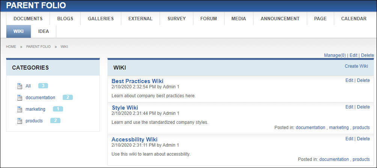Click the document icon beside documentation category

coord(20,98)
